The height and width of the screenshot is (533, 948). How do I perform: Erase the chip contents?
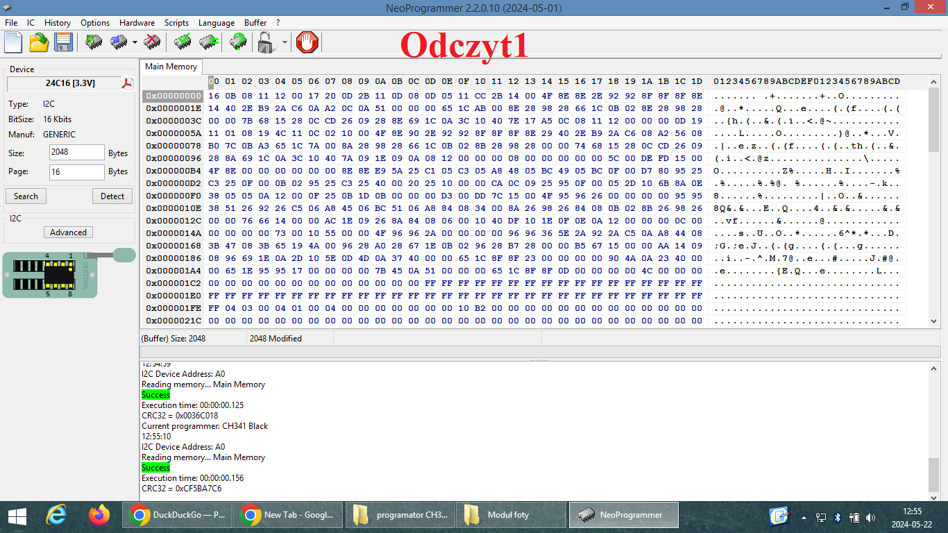coord(153,42)
